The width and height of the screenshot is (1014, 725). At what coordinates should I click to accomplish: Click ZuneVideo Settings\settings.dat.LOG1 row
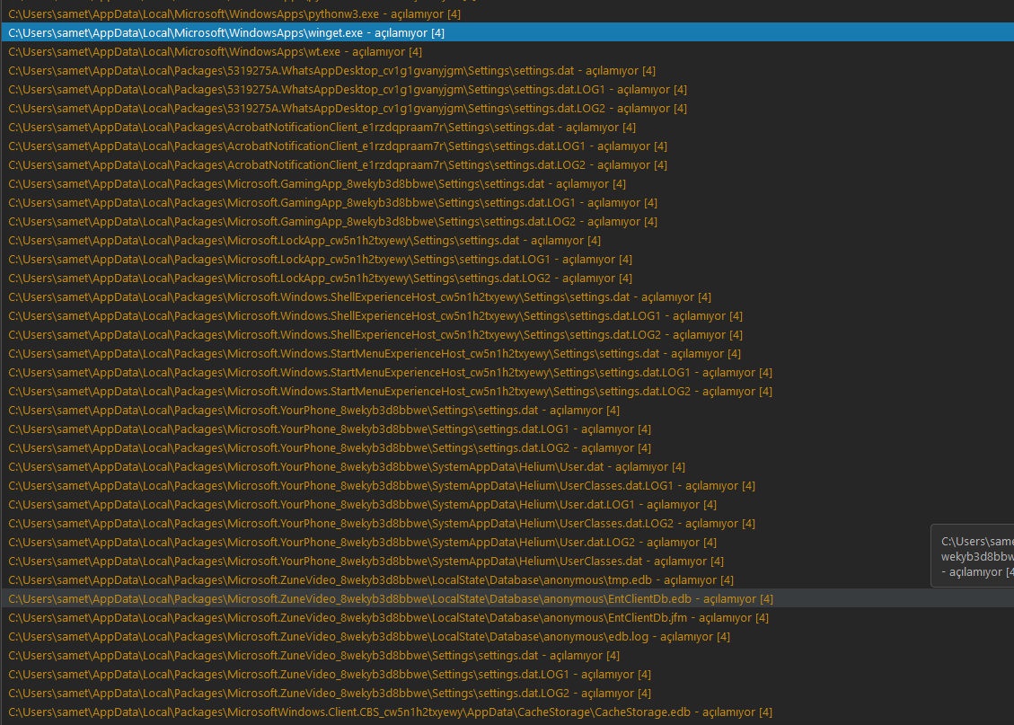coord(507,674)
